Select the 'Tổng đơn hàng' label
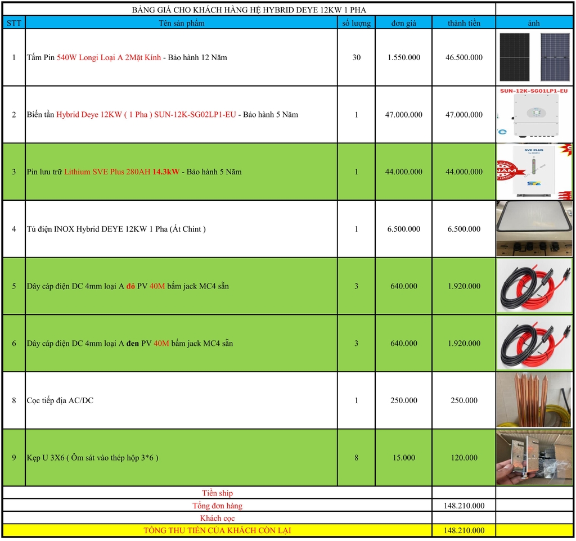Viewport: 576px width, 541px height. [217, 506]
